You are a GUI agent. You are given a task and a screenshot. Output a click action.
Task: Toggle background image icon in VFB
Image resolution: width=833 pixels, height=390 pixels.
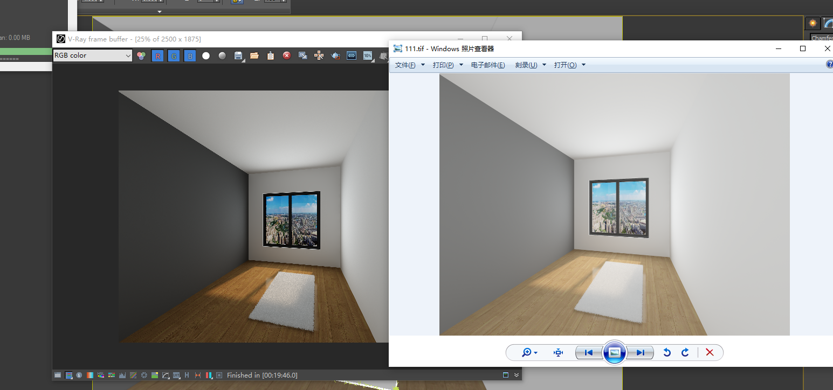pos(155,375)
